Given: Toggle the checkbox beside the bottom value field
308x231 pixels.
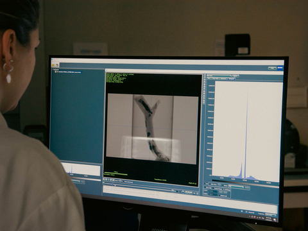Looking at the screenshot, I should [219, 195].
